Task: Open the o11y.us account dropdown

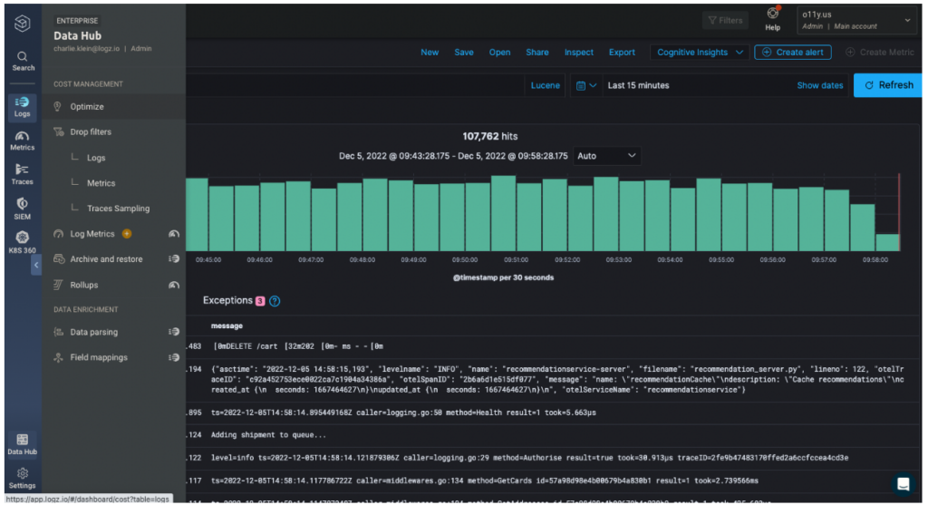Action: point(856,20)
